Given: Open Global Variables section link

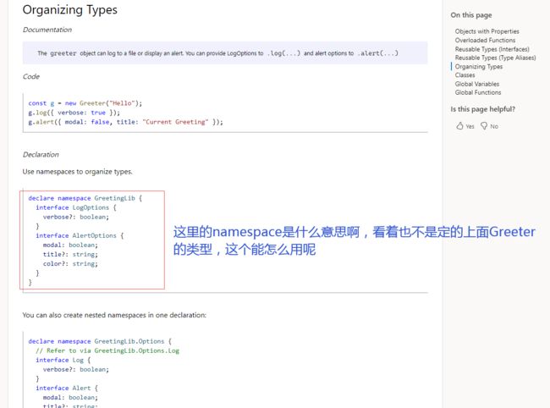Looking at the screenshot, I should (x=477, y=84).
